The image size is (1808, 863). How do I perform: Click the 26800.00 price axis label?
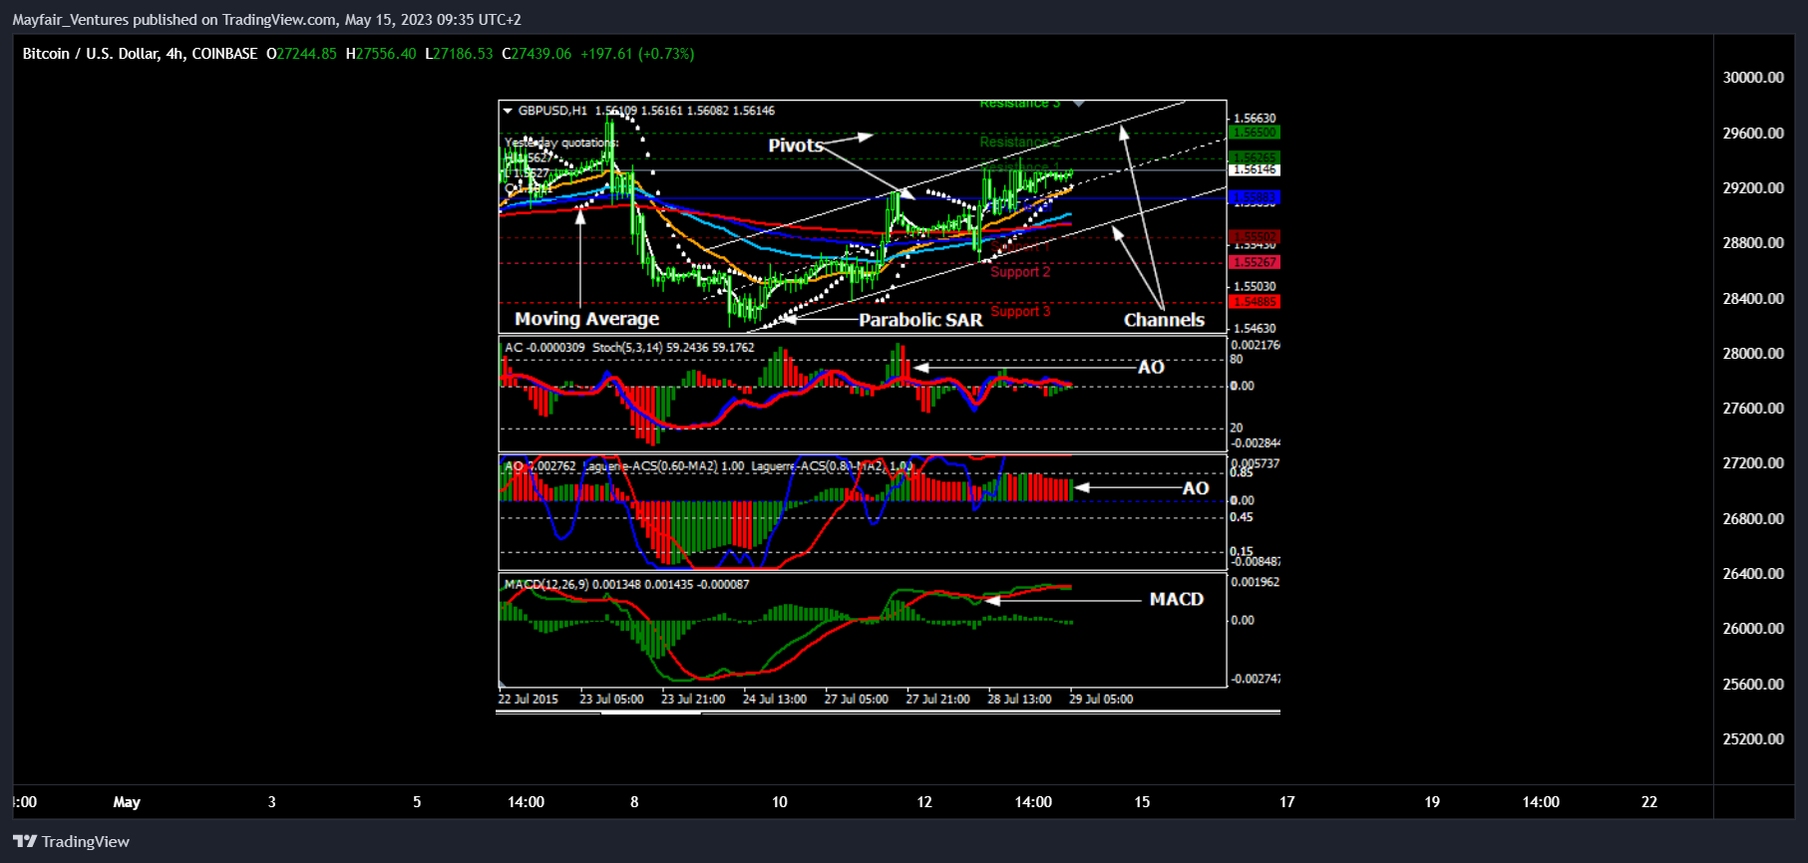point(1753,518)
